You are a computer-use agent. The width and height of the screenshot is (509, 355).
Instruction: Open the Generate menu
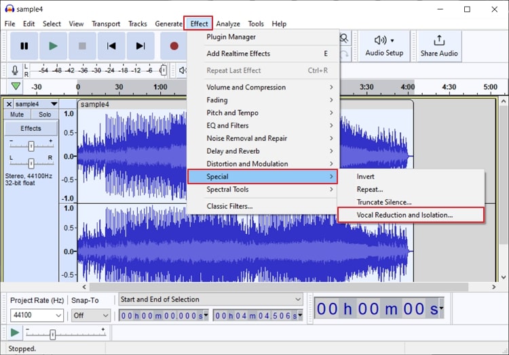168,24
